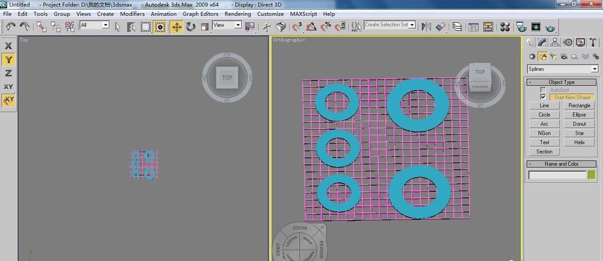Open the Graph Editors menu
603x261 pixels.
(200, 14)
